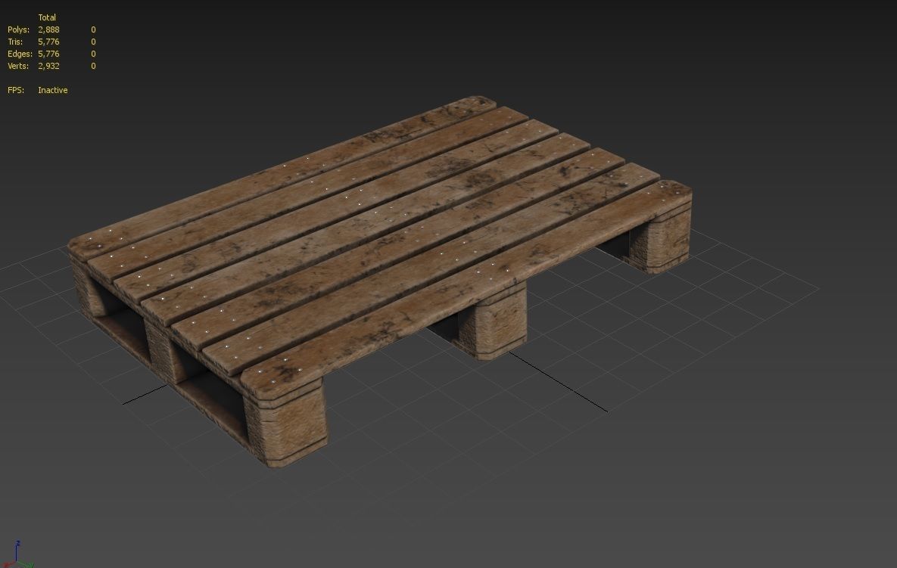Click the Tris count 5,776

(48, 42)
